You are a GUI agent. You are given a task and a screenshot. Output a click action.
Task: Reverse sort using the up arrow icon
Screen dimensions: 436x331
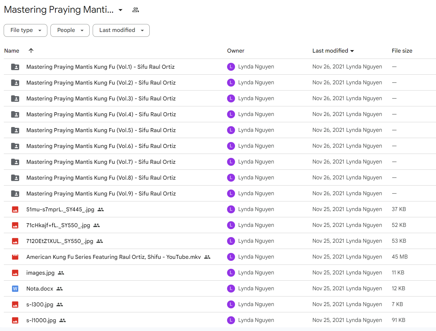31,50
